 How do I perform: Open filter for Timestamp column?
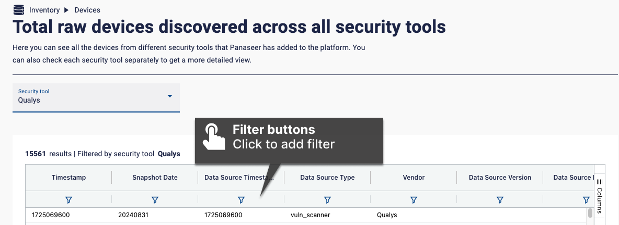pyautogui.click(x=68, y=200)
